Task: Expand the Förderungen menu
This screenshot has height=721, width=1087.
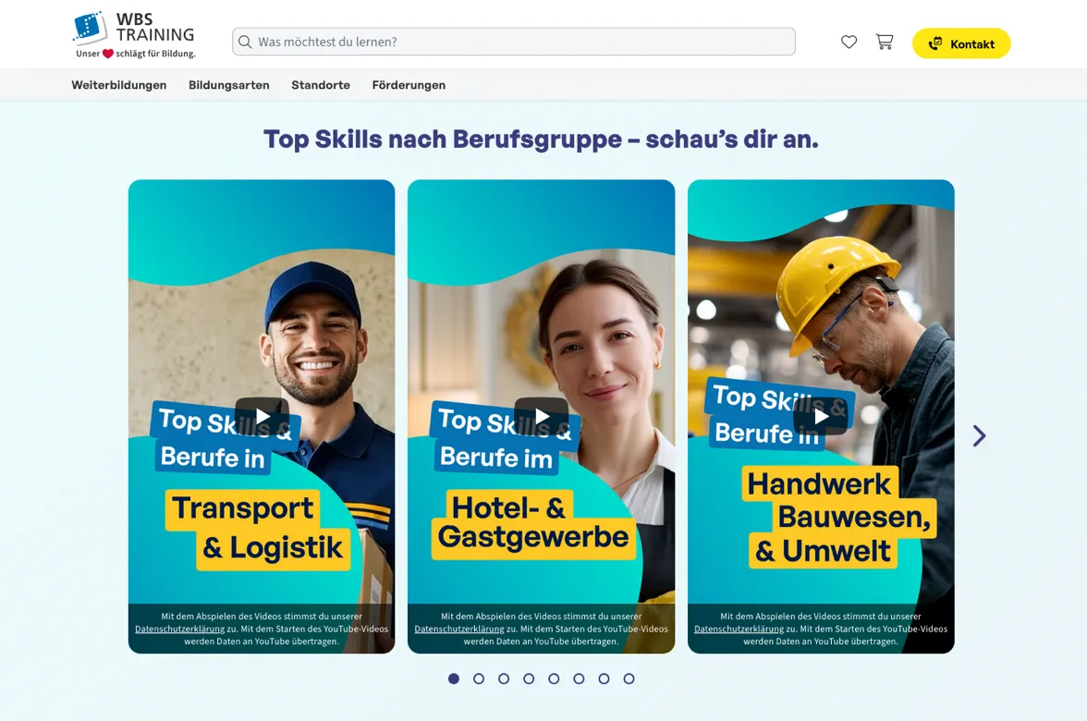Action: pyautogui.click(x=409, y=85)
